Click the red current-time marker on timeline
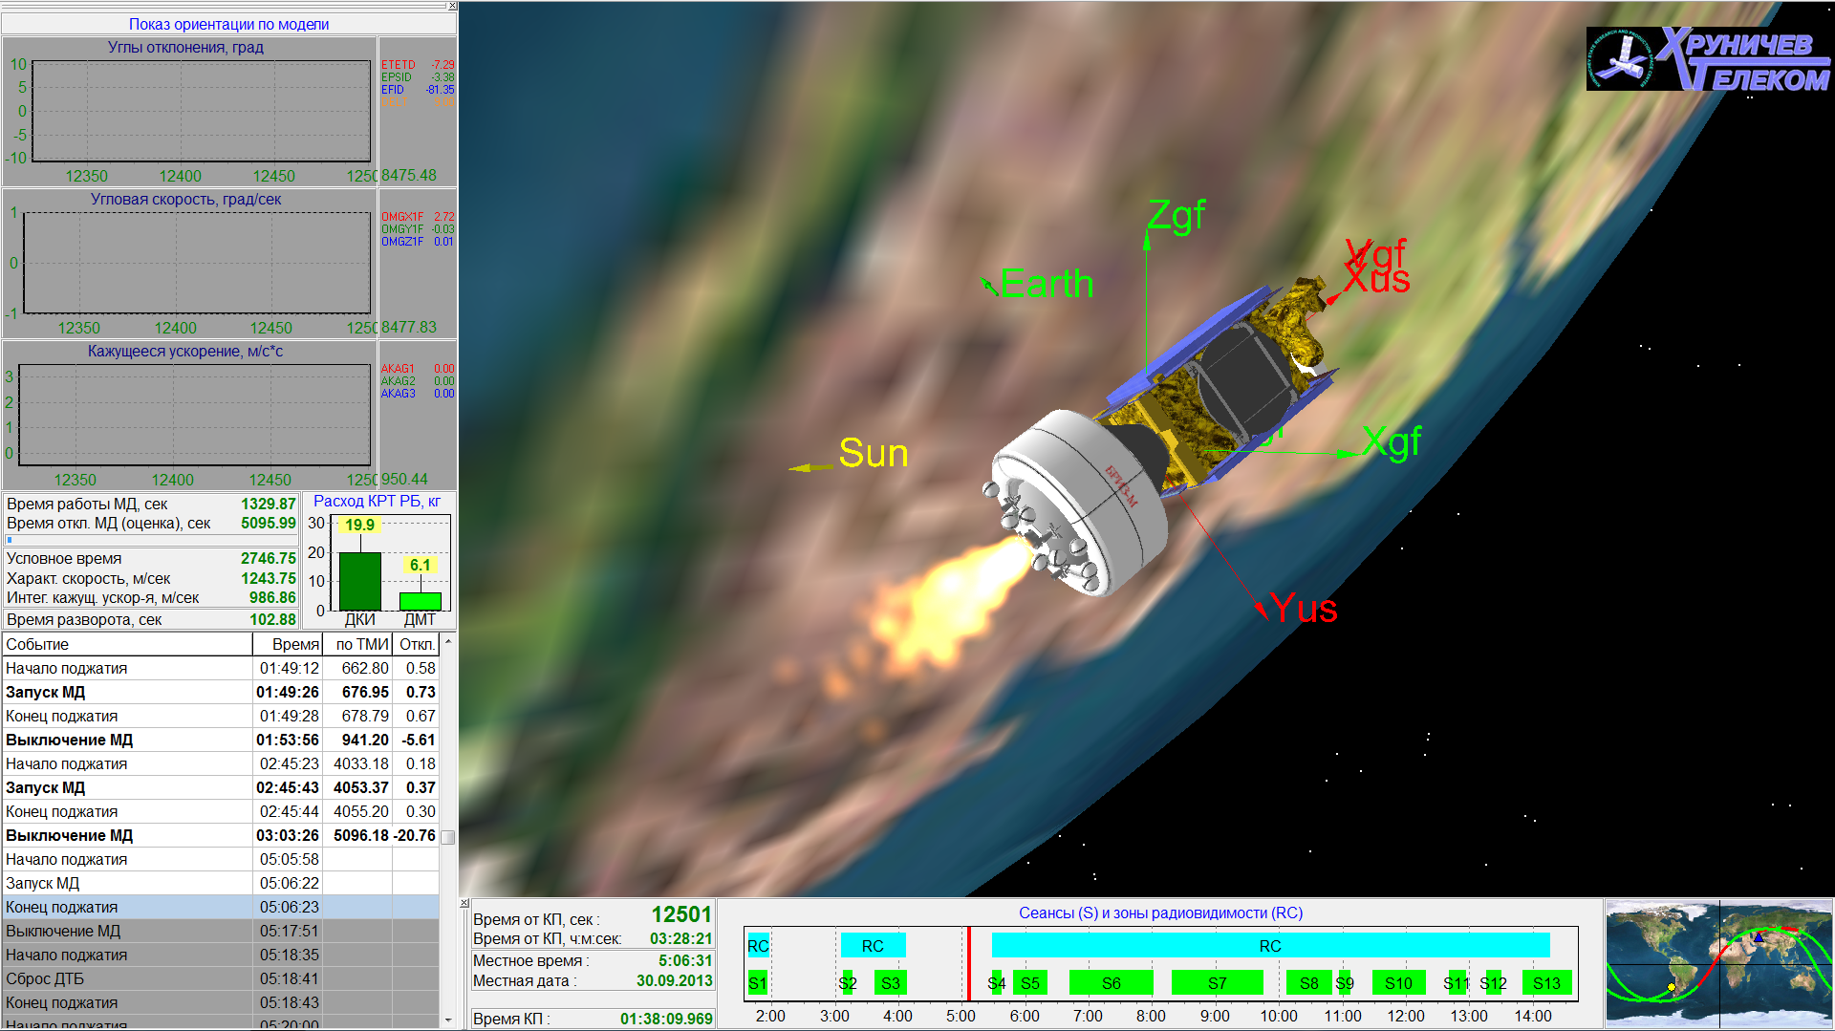 [968, 963]
